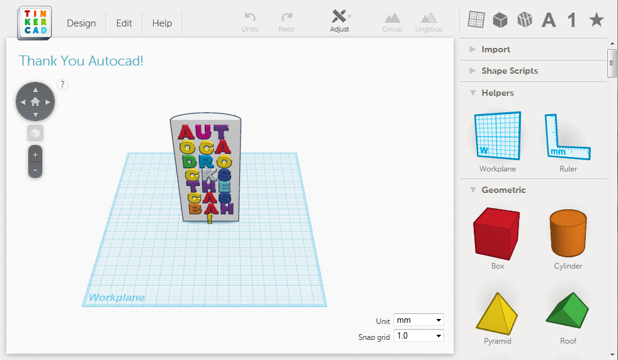Click the Tinkercad logo
The image size is (618, 360).
tap(35, 23)
